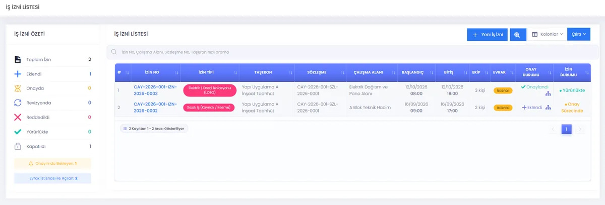This screenshot has width=605, height=205.
Task: Click the İstisnalı badge in first row
Action: pyautogui.click(x=503, y=90)
